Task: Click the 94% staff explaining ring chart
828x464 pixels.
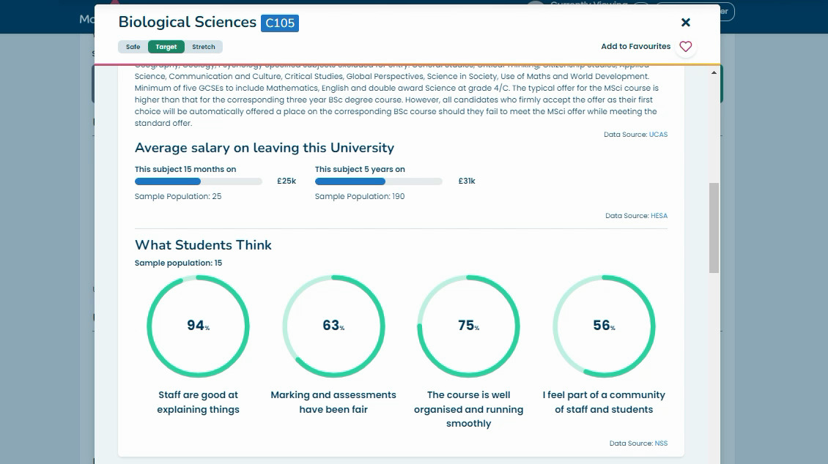Action: 198,326
